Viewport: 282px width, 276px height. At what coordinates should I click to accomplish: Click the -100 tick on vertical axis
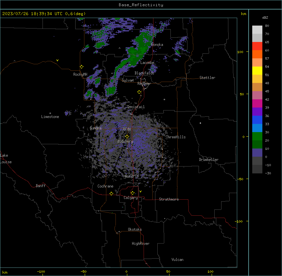tap(239, 221)
